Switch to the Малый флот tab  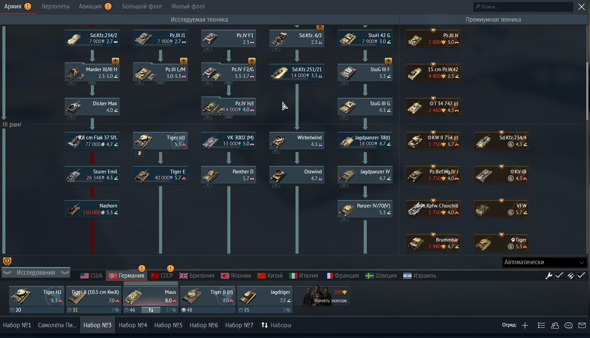click(x=188, y=6)
